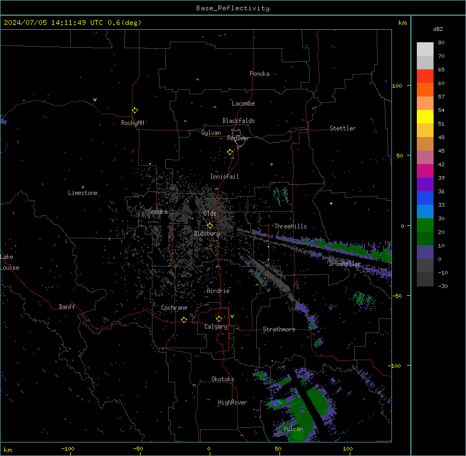
Task: Click the yellow diamond marker below Cochrane
Action: (x=184, y=320)
